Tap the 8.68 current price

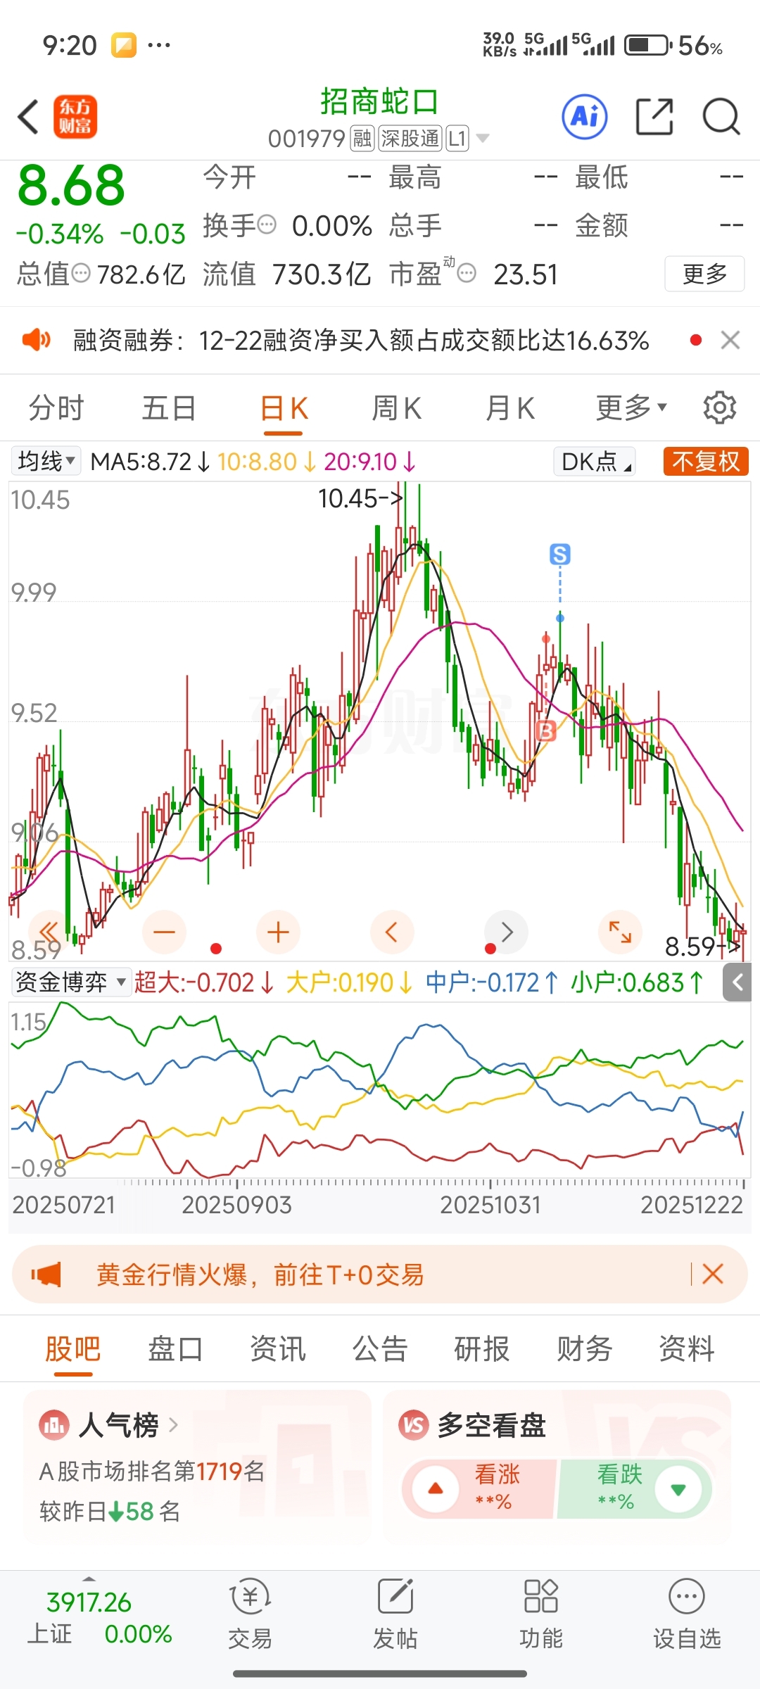tap(71, 186)
